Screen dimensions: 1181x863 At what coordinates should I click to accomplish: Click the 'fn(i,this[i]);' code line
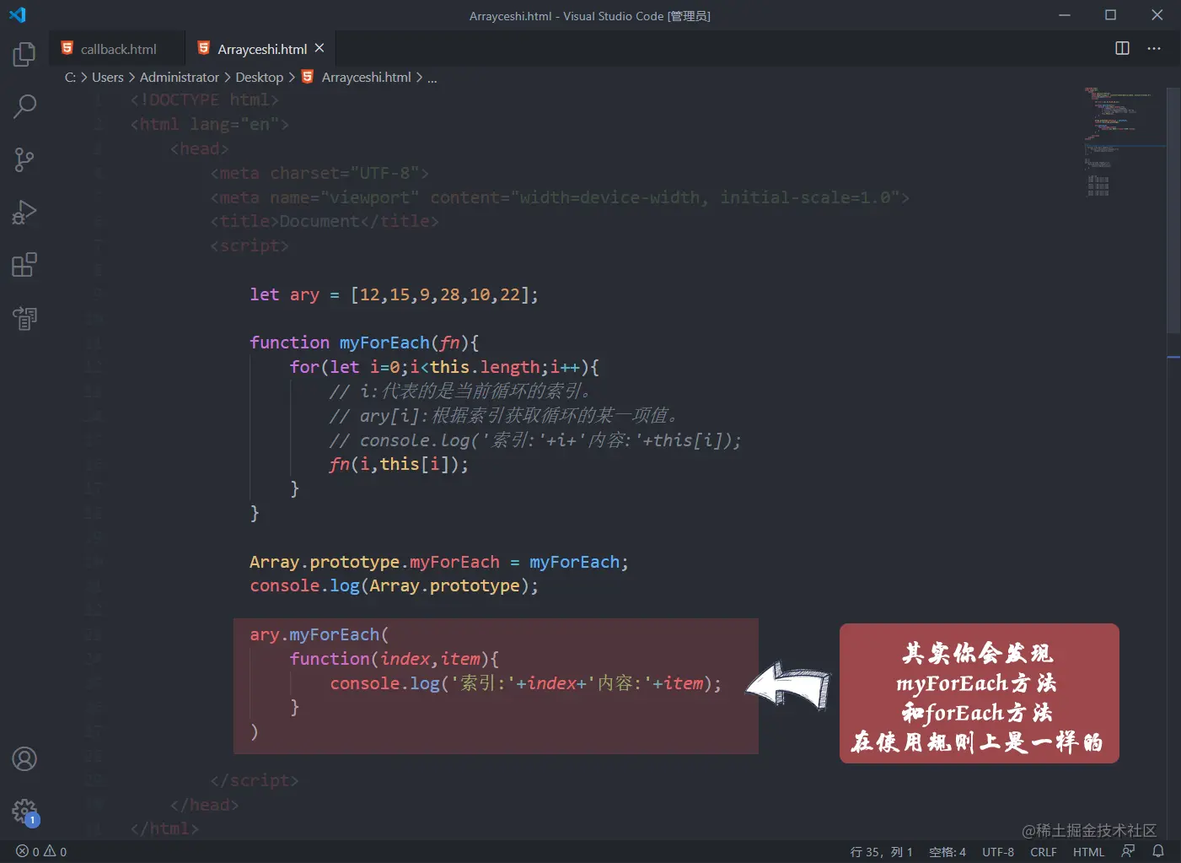click(399, 464)
